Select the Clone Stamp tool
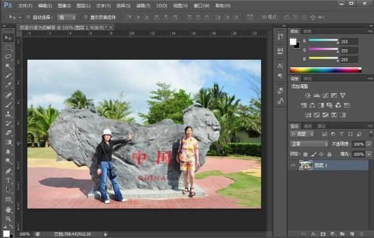This screenshot has height=238, width=374. coord(9,114)
